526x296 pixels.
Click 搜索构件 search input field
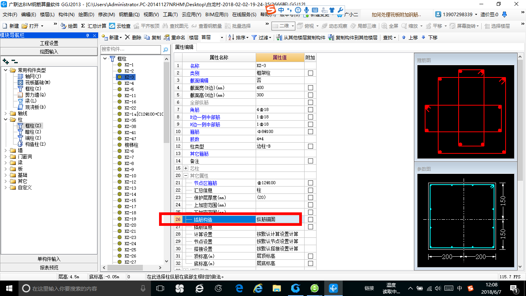(x=131, y=50)
